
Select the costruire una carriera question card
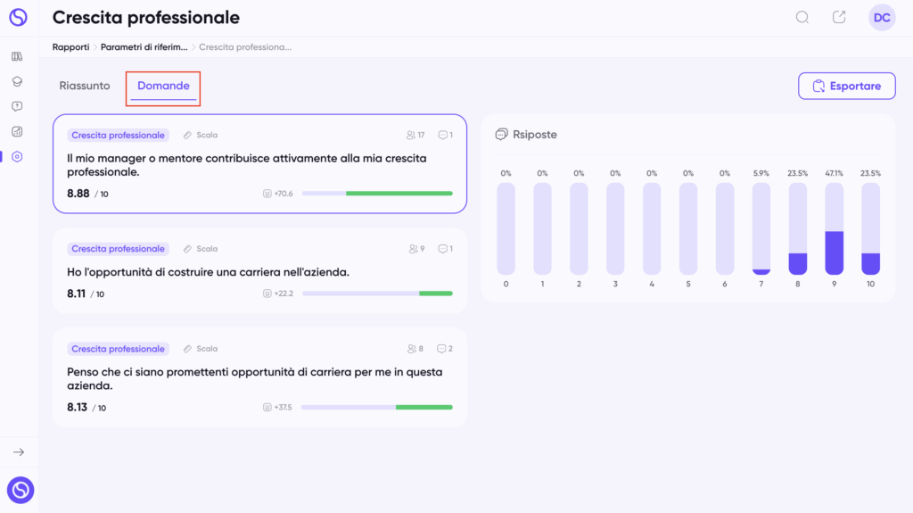click(259, 271)
